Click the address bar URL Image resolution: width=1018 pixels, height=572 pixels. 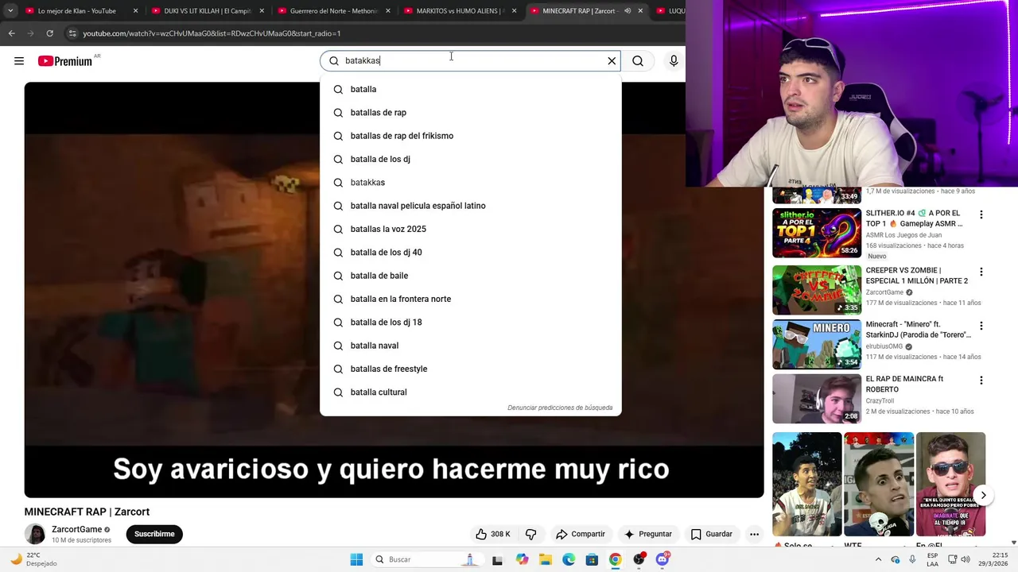pos(212,33)
